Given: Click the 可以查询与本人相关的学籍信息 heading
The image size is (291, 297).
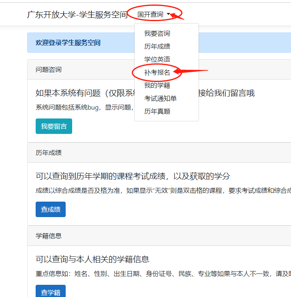Looking at the screenshot, I should 92,259.
